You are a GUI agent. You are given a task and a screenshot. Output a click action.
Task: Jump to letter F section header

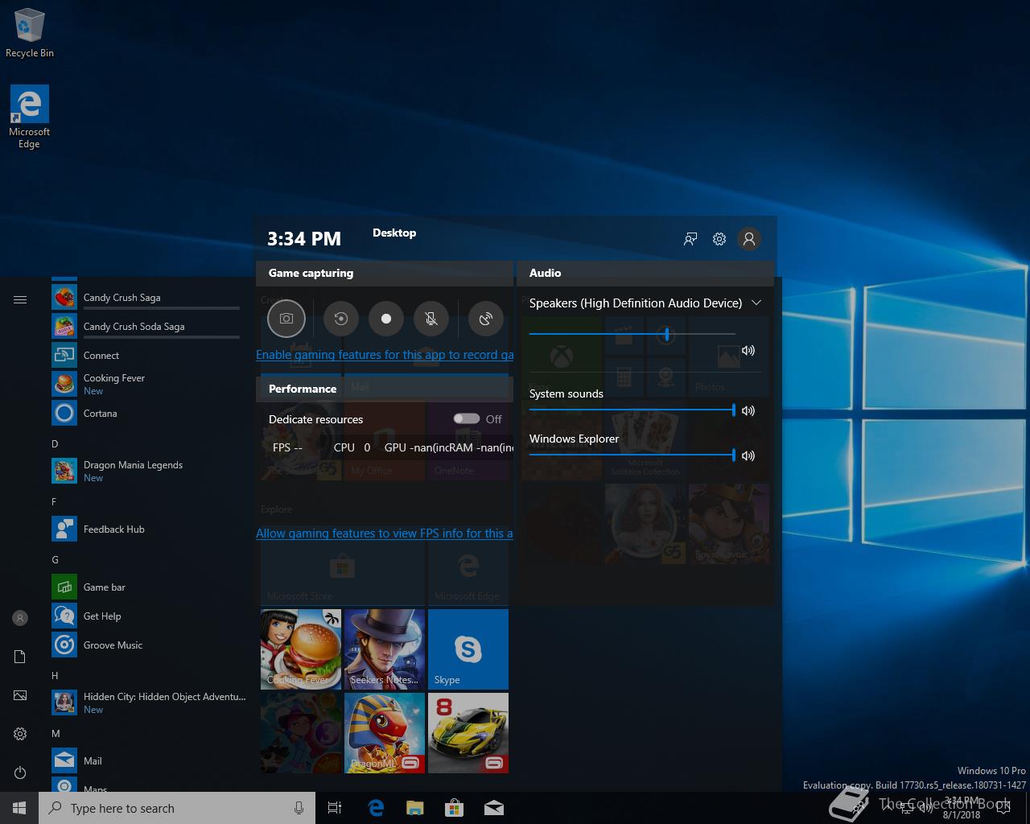55,502
